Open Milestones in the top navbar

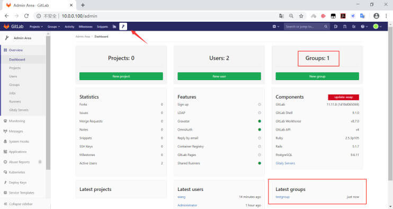(x=85, y=27)
